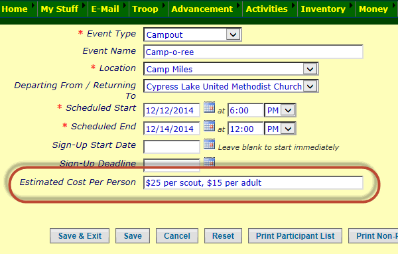
Task: Open the Inventory menu
Action: tap(323, 9)
